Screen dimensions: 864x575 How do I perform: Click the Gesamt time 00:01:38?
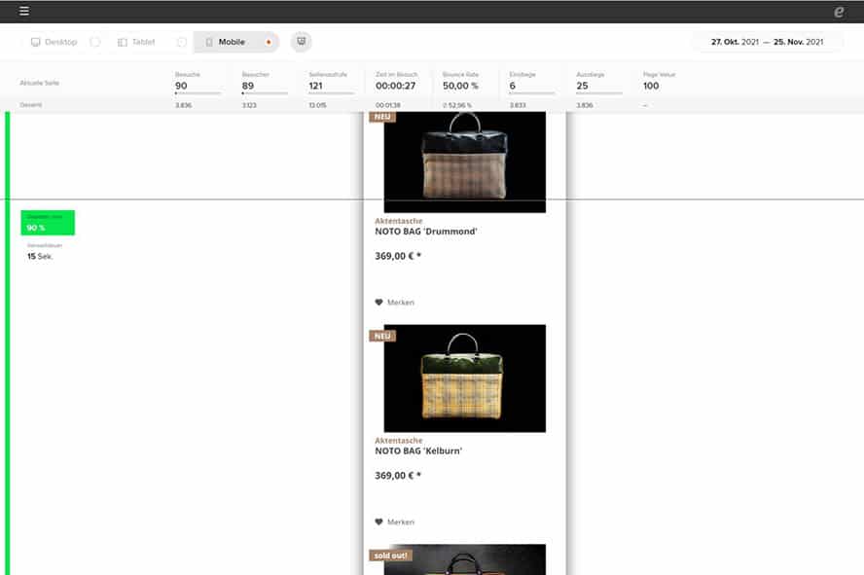click(388, 105)
